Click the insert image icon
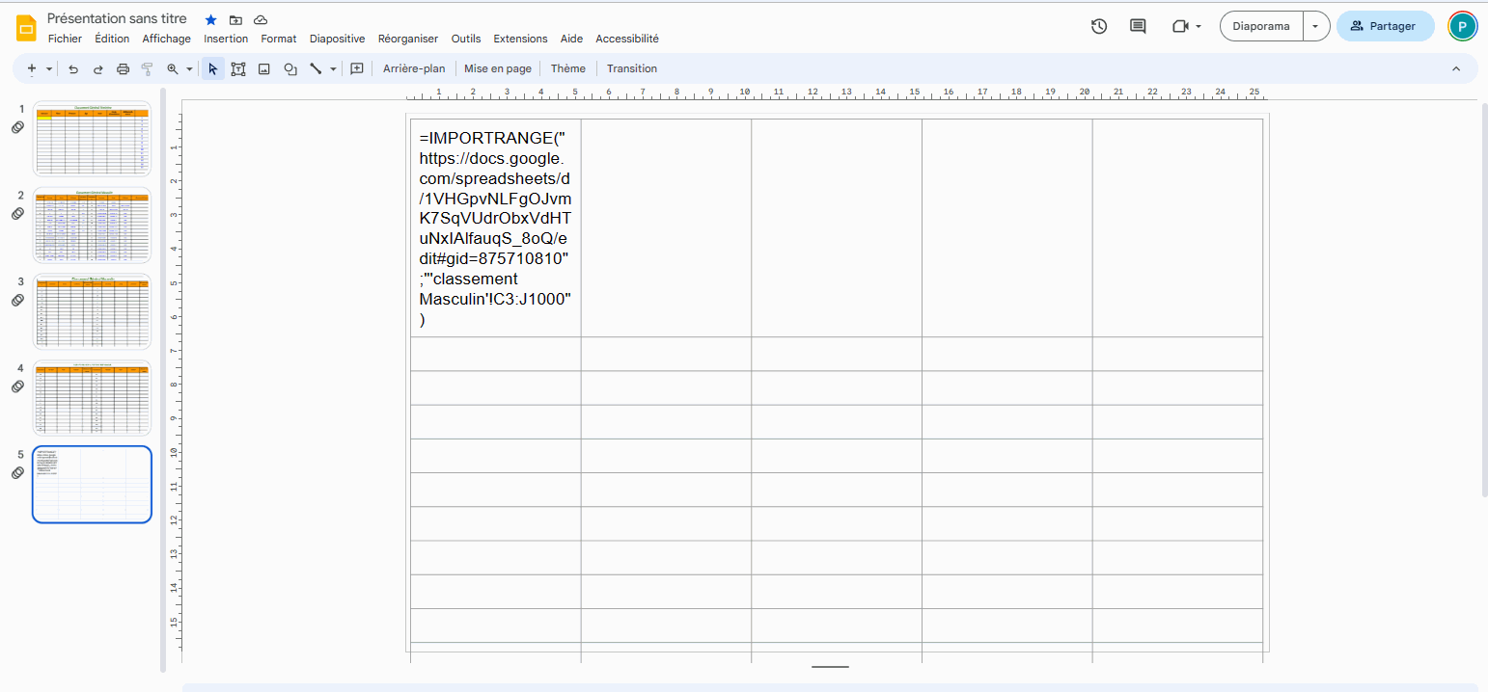This screenshot has height=692, width=1488. coord(263,69)
